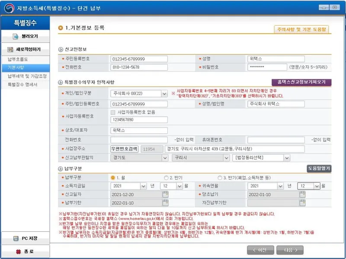The height and width of the screenshot is (259, 346).
Task: Click the PC 저장 button
Action: (x=26, y=238)
